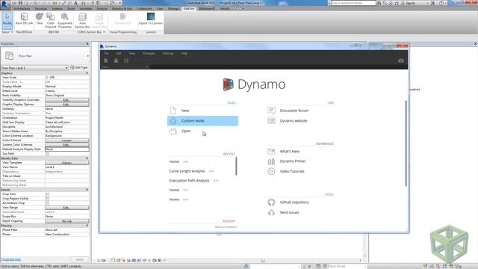
Task: Launch Export To Lumion
Action: [x=151, y=19]
